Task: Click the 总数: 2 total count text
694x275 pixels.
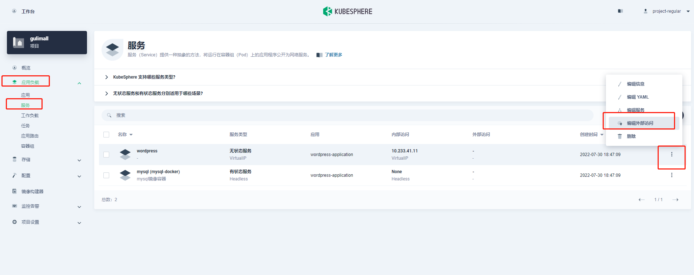Action: (x=109, y=200)
